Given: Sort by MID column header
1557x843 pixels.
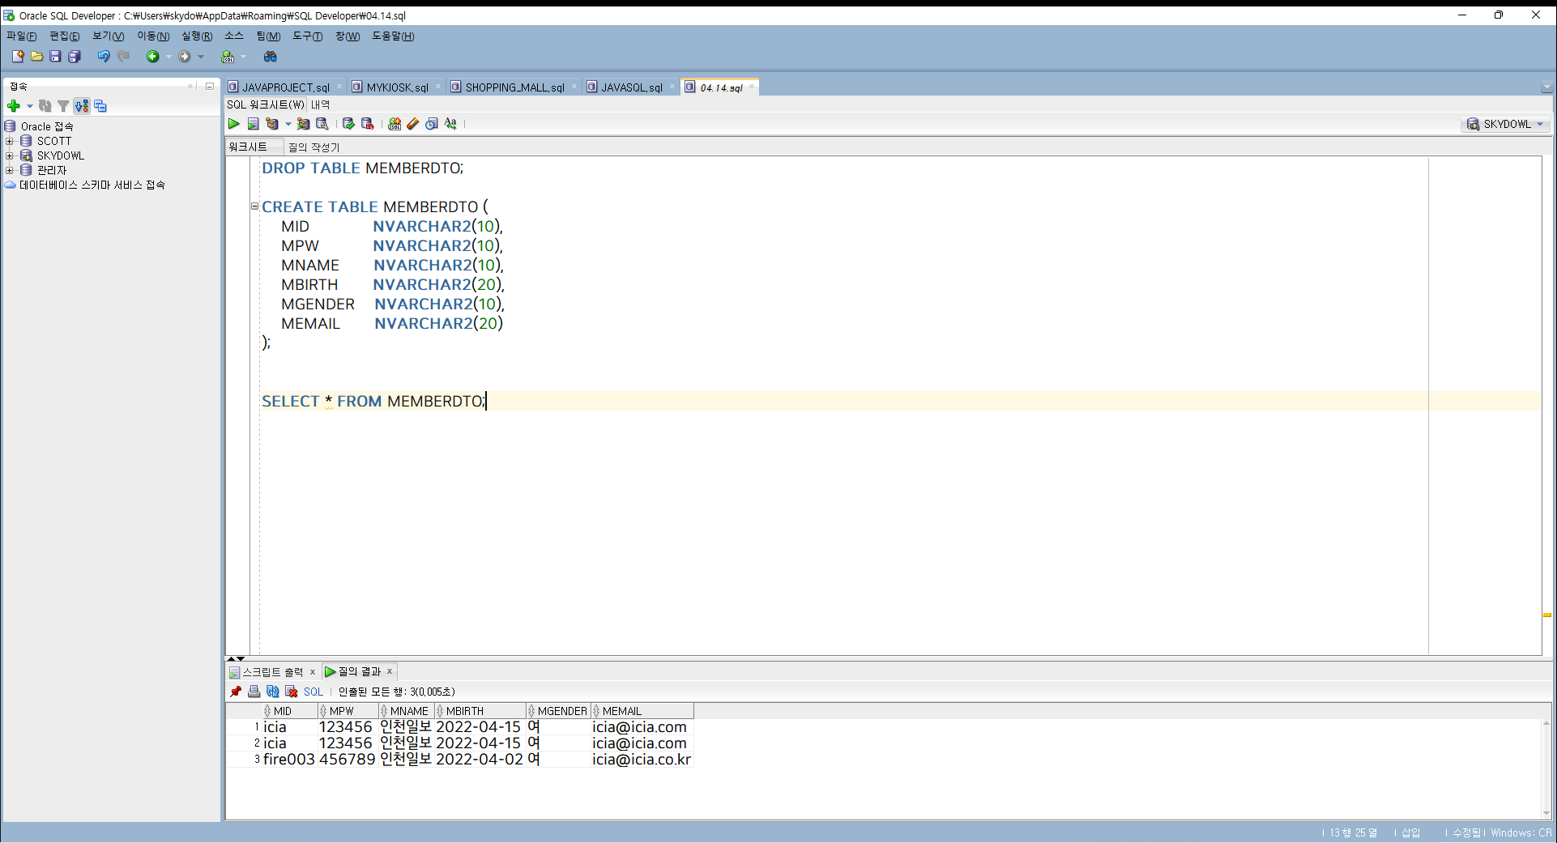Looking at the screenshot, I should pos(289,711).
